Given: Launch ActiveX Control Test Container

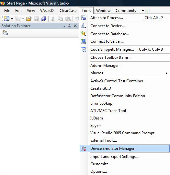Looking at the screenshot, I should pyautogui.click(x=125, y=81).
